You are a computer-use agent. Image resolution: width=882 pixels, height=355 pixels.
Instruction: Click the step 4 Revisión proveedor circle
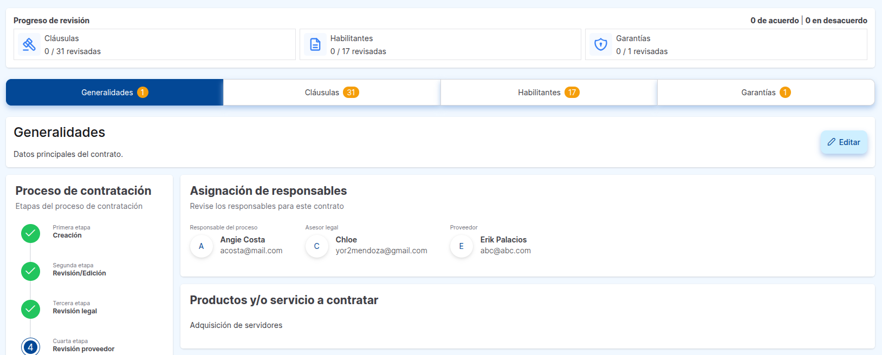tap(30, 347)
